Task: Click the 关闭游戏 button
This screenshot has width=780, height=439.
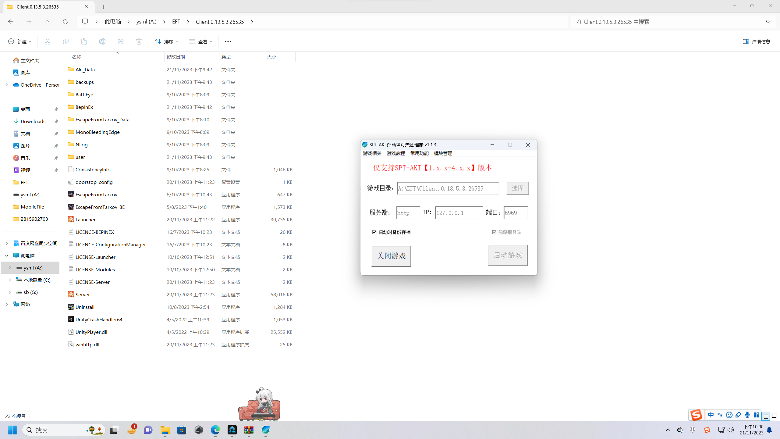Action: (x=391, y=256)
